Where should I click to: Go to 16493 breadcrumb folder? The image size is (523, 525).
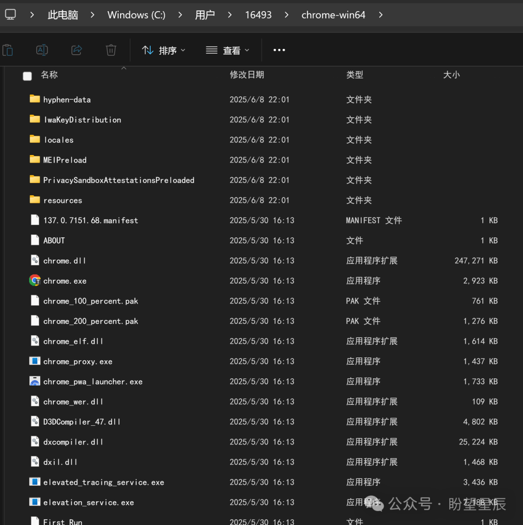tap(258, 15)
